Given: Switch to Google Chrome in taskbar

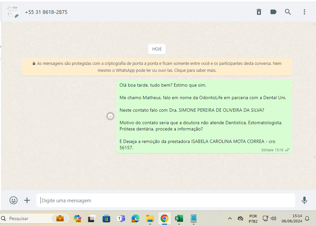Looking at the screenshot, I should tap(165, 218).
